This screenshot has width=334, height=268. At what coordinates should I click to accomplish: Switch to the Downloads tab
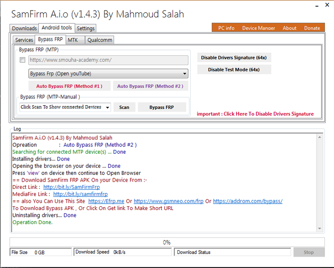click(24, 28)
